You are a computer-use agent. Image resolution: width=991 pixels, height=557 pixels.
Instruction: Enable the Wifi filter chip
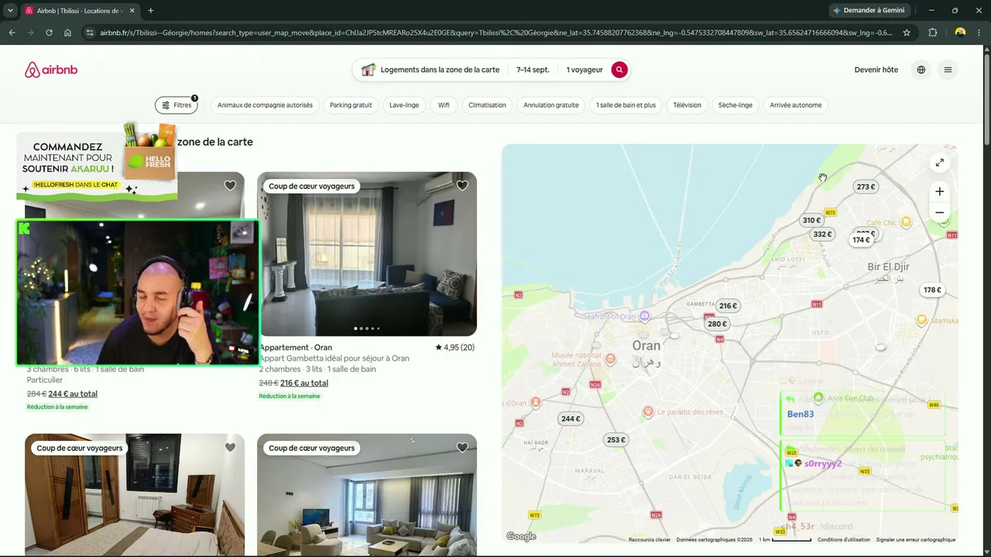[444, 105]
